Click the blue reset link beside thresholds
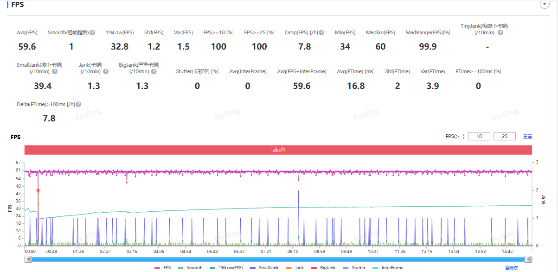 click(x=527, y=137)
